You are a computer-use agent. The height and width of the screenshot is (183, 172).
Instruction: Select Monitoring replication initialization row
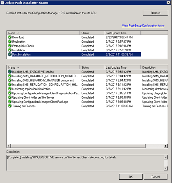87,89
